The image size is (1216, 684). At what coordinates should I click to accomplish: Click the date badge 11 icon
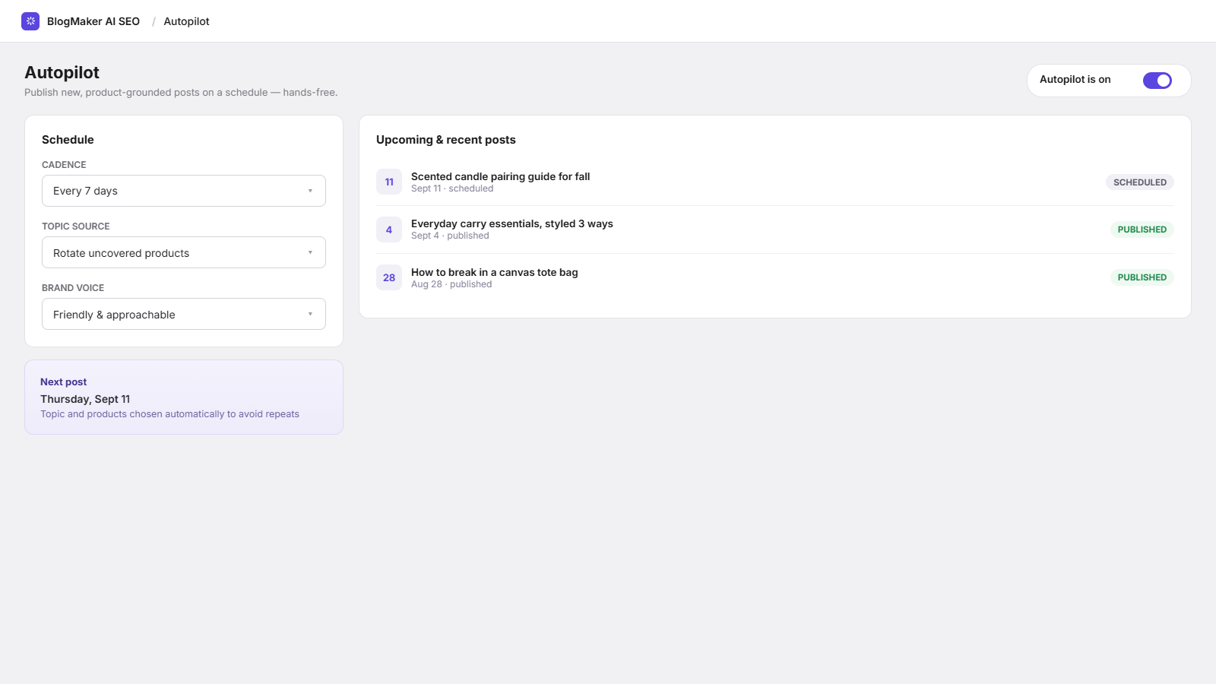(x=389, y=182)
